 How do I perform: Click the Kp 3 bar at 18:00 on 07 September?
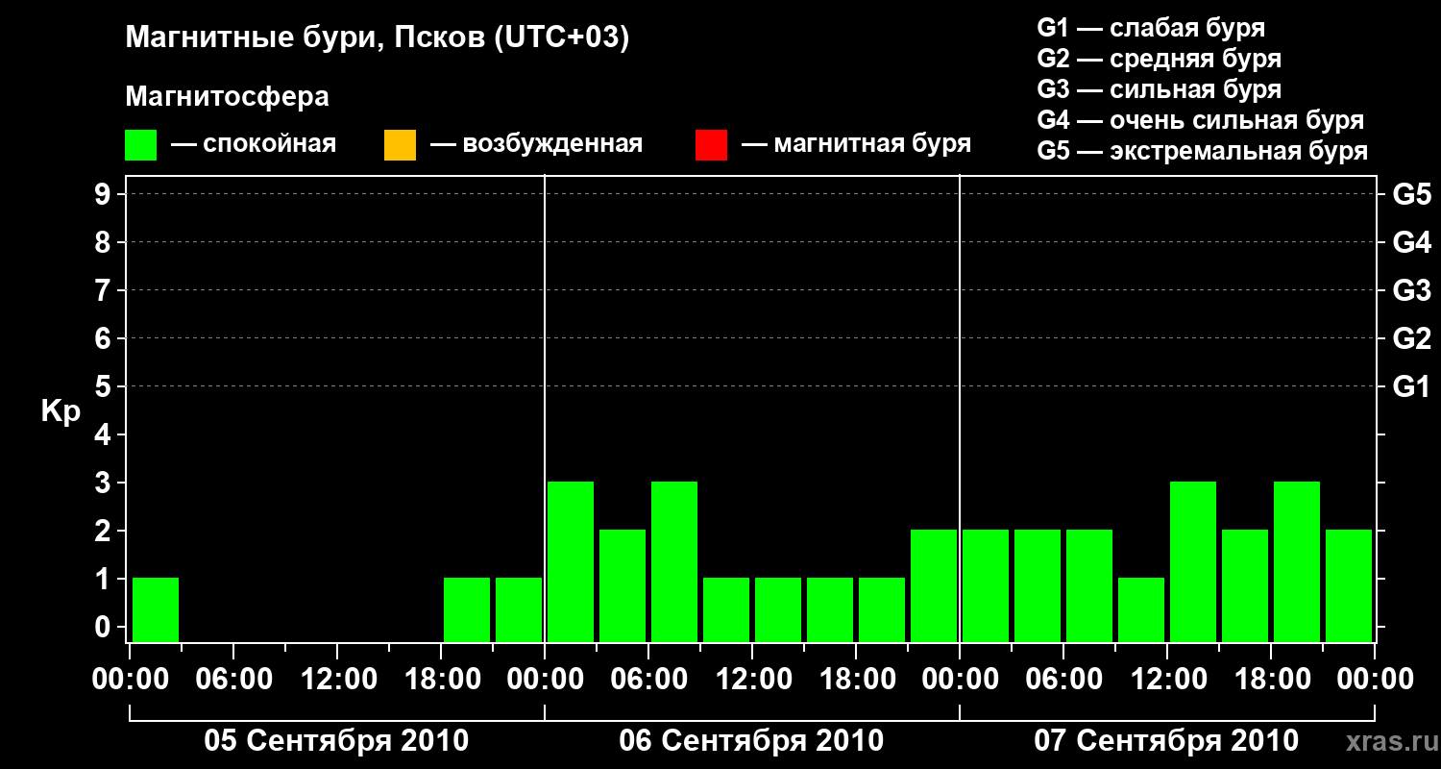1297,561
